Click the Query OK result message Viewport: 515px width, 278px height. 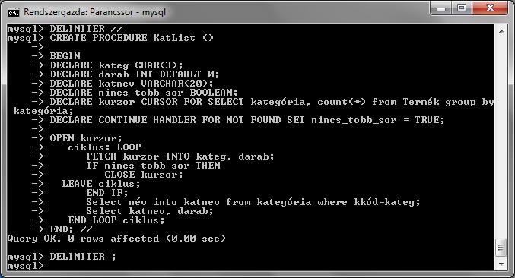116,239
